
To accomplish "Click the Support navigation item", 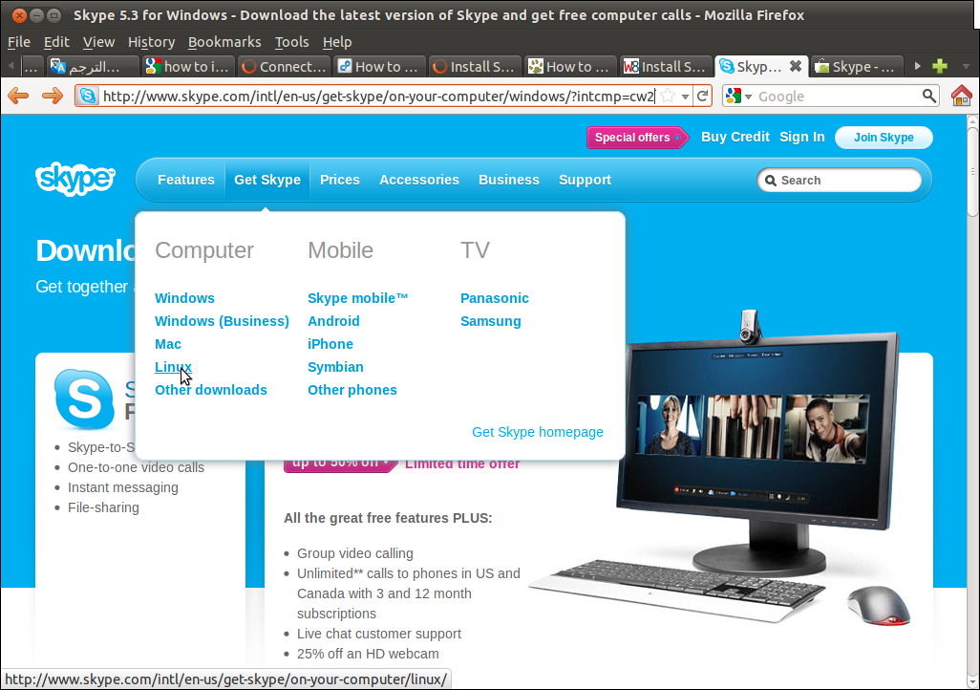I will tap(585, 180).
